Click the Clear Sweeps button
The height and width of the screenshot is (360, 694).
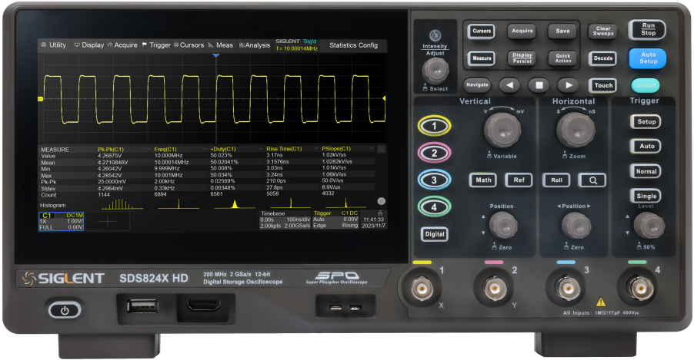click(x=602, y=31)
